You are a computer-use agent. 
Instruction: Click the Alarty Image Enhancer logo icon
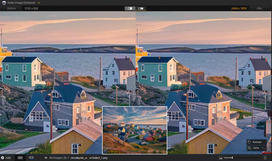(4, 3)
